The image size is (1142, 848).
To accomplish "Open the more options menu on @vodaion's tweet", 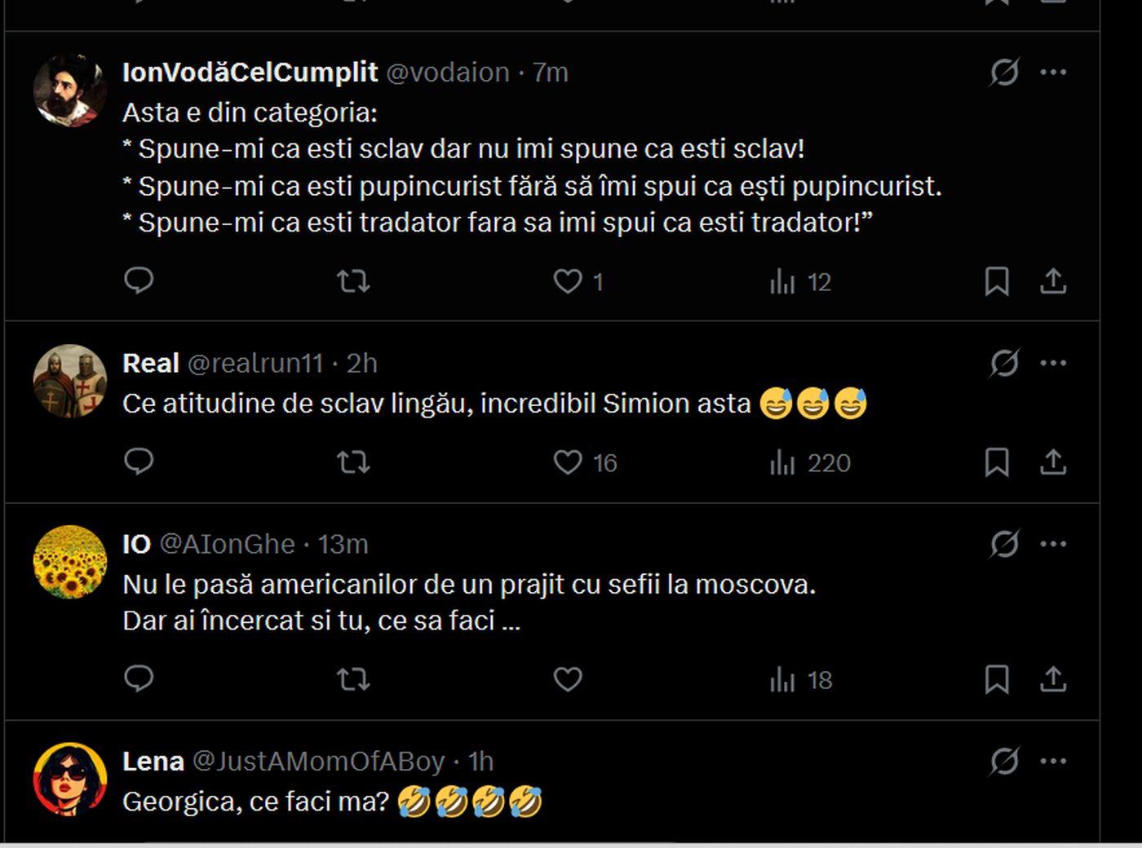I will click(1052, 72).
